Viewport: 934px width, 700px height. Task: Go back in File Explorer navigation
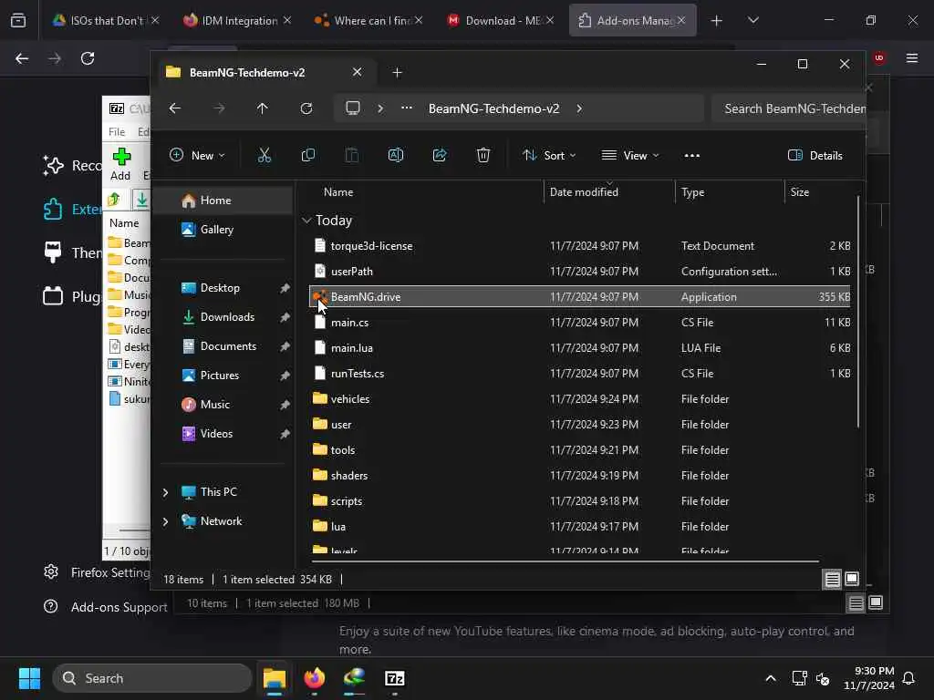click(x=174, y=108)
